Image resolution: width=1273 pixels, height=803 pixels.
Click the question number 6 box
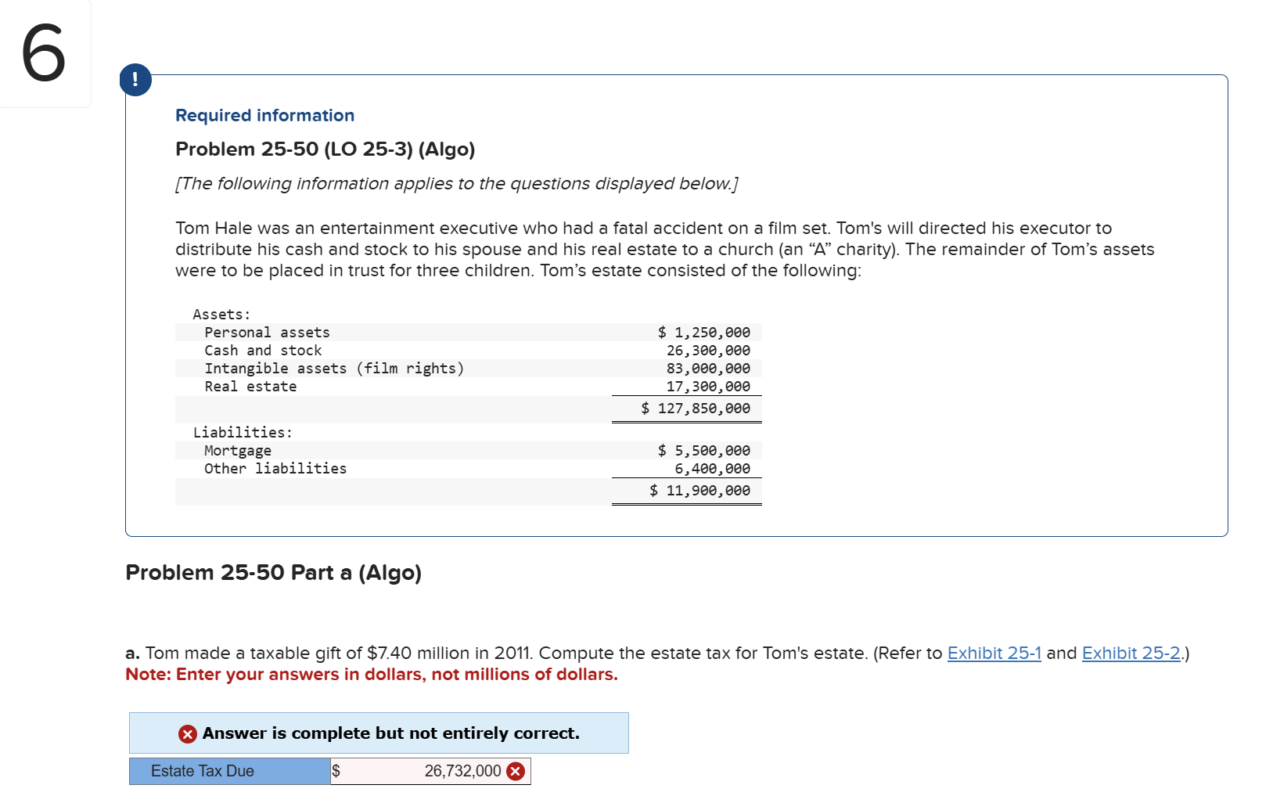45,53
